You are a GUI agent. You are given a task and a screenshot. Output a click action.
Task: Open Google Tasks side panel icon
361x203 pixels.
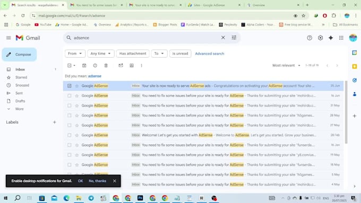pos(355,80)
